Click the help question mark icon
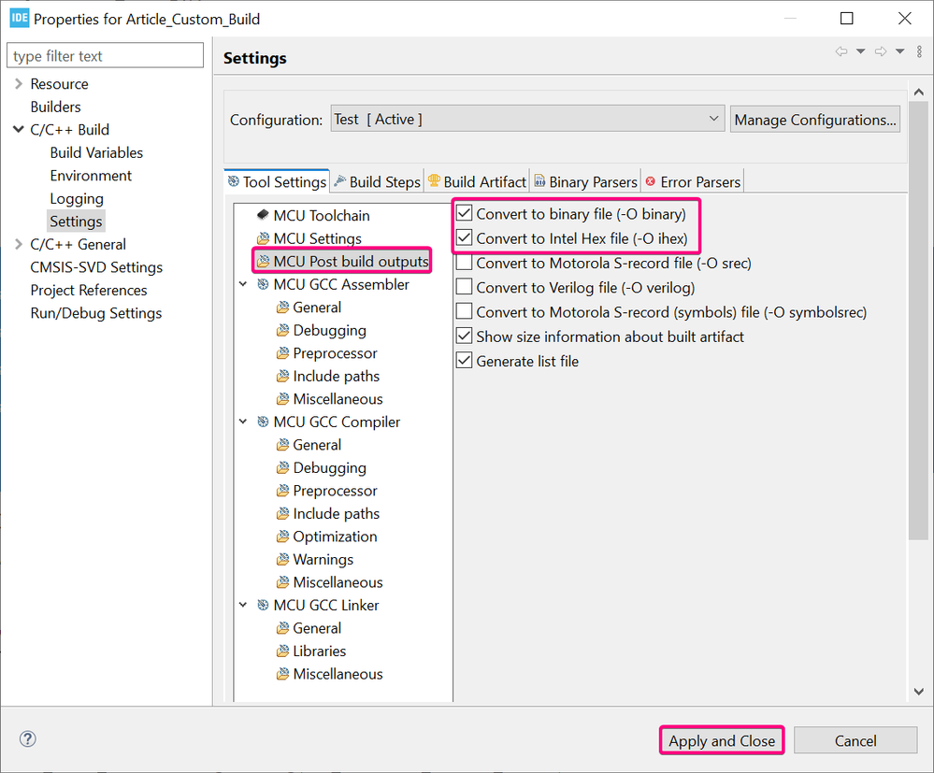 28,739
